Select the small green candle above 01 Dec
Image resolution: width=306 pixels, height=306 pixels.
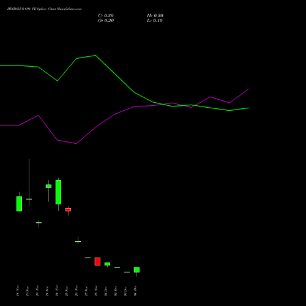click(x=107, y=264)
